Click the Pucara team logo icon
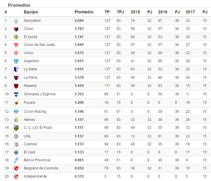 point(16,103)
